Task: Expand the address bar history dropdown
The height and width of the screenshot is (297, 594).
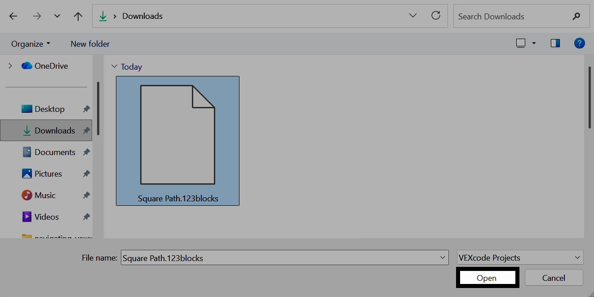Action: coord(413,16)
